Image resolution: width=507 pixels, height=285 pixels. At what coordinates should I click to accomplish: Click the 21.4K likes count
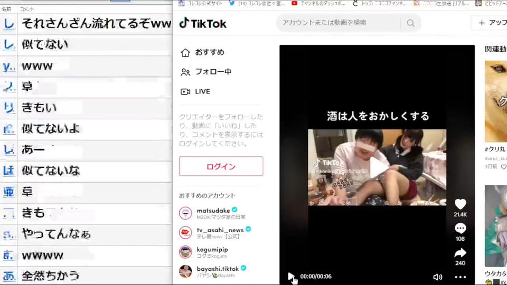click(x=460, y=214)
